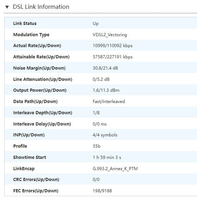Select the Showtime Start uptime value

pos(107,157)
